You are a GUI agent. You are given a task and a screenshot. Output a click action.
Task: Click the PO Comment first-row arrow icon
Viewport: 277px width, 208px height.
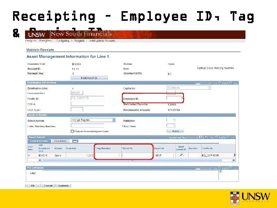pyautogui.click(x=220, y=168)
